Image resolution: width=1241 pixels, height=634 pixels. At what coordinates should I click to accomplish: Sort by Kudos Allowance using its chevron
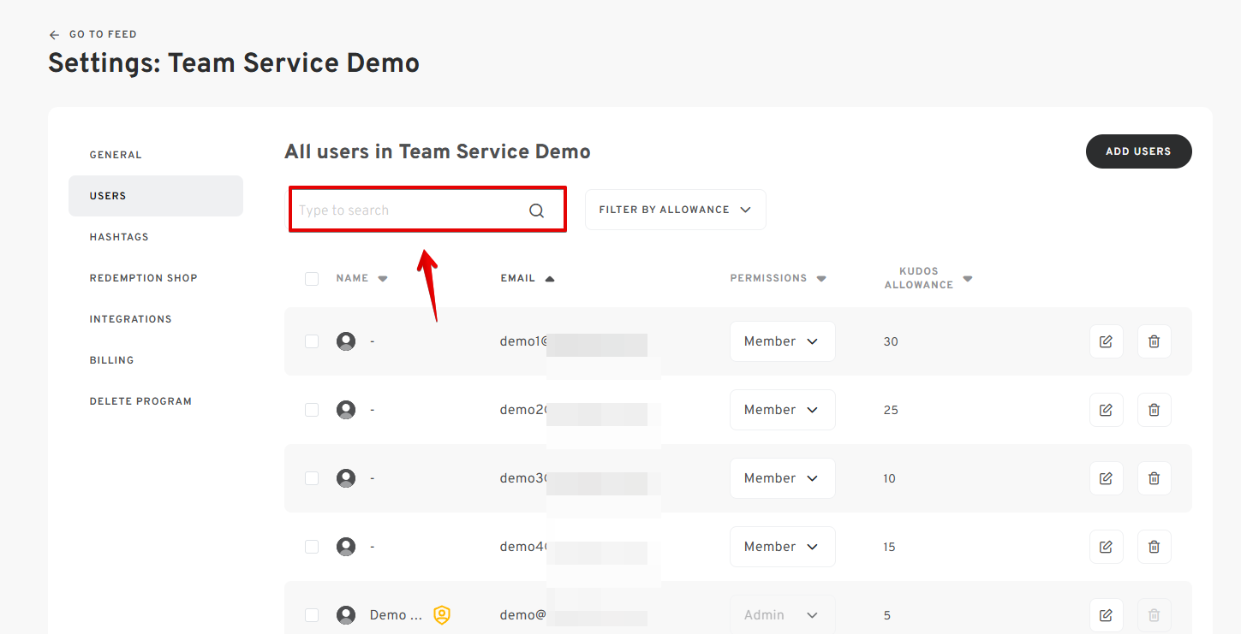(x=967, y=278)
